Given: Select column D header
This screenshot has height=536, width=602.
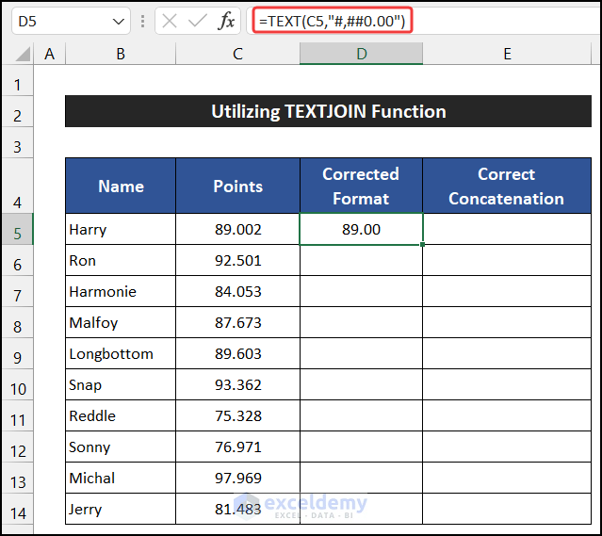Looking at the screenshot, I should [361, 55].
